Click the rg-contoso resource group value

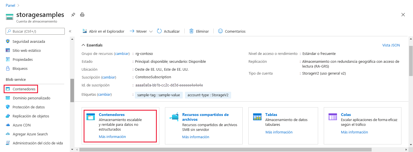144,53
